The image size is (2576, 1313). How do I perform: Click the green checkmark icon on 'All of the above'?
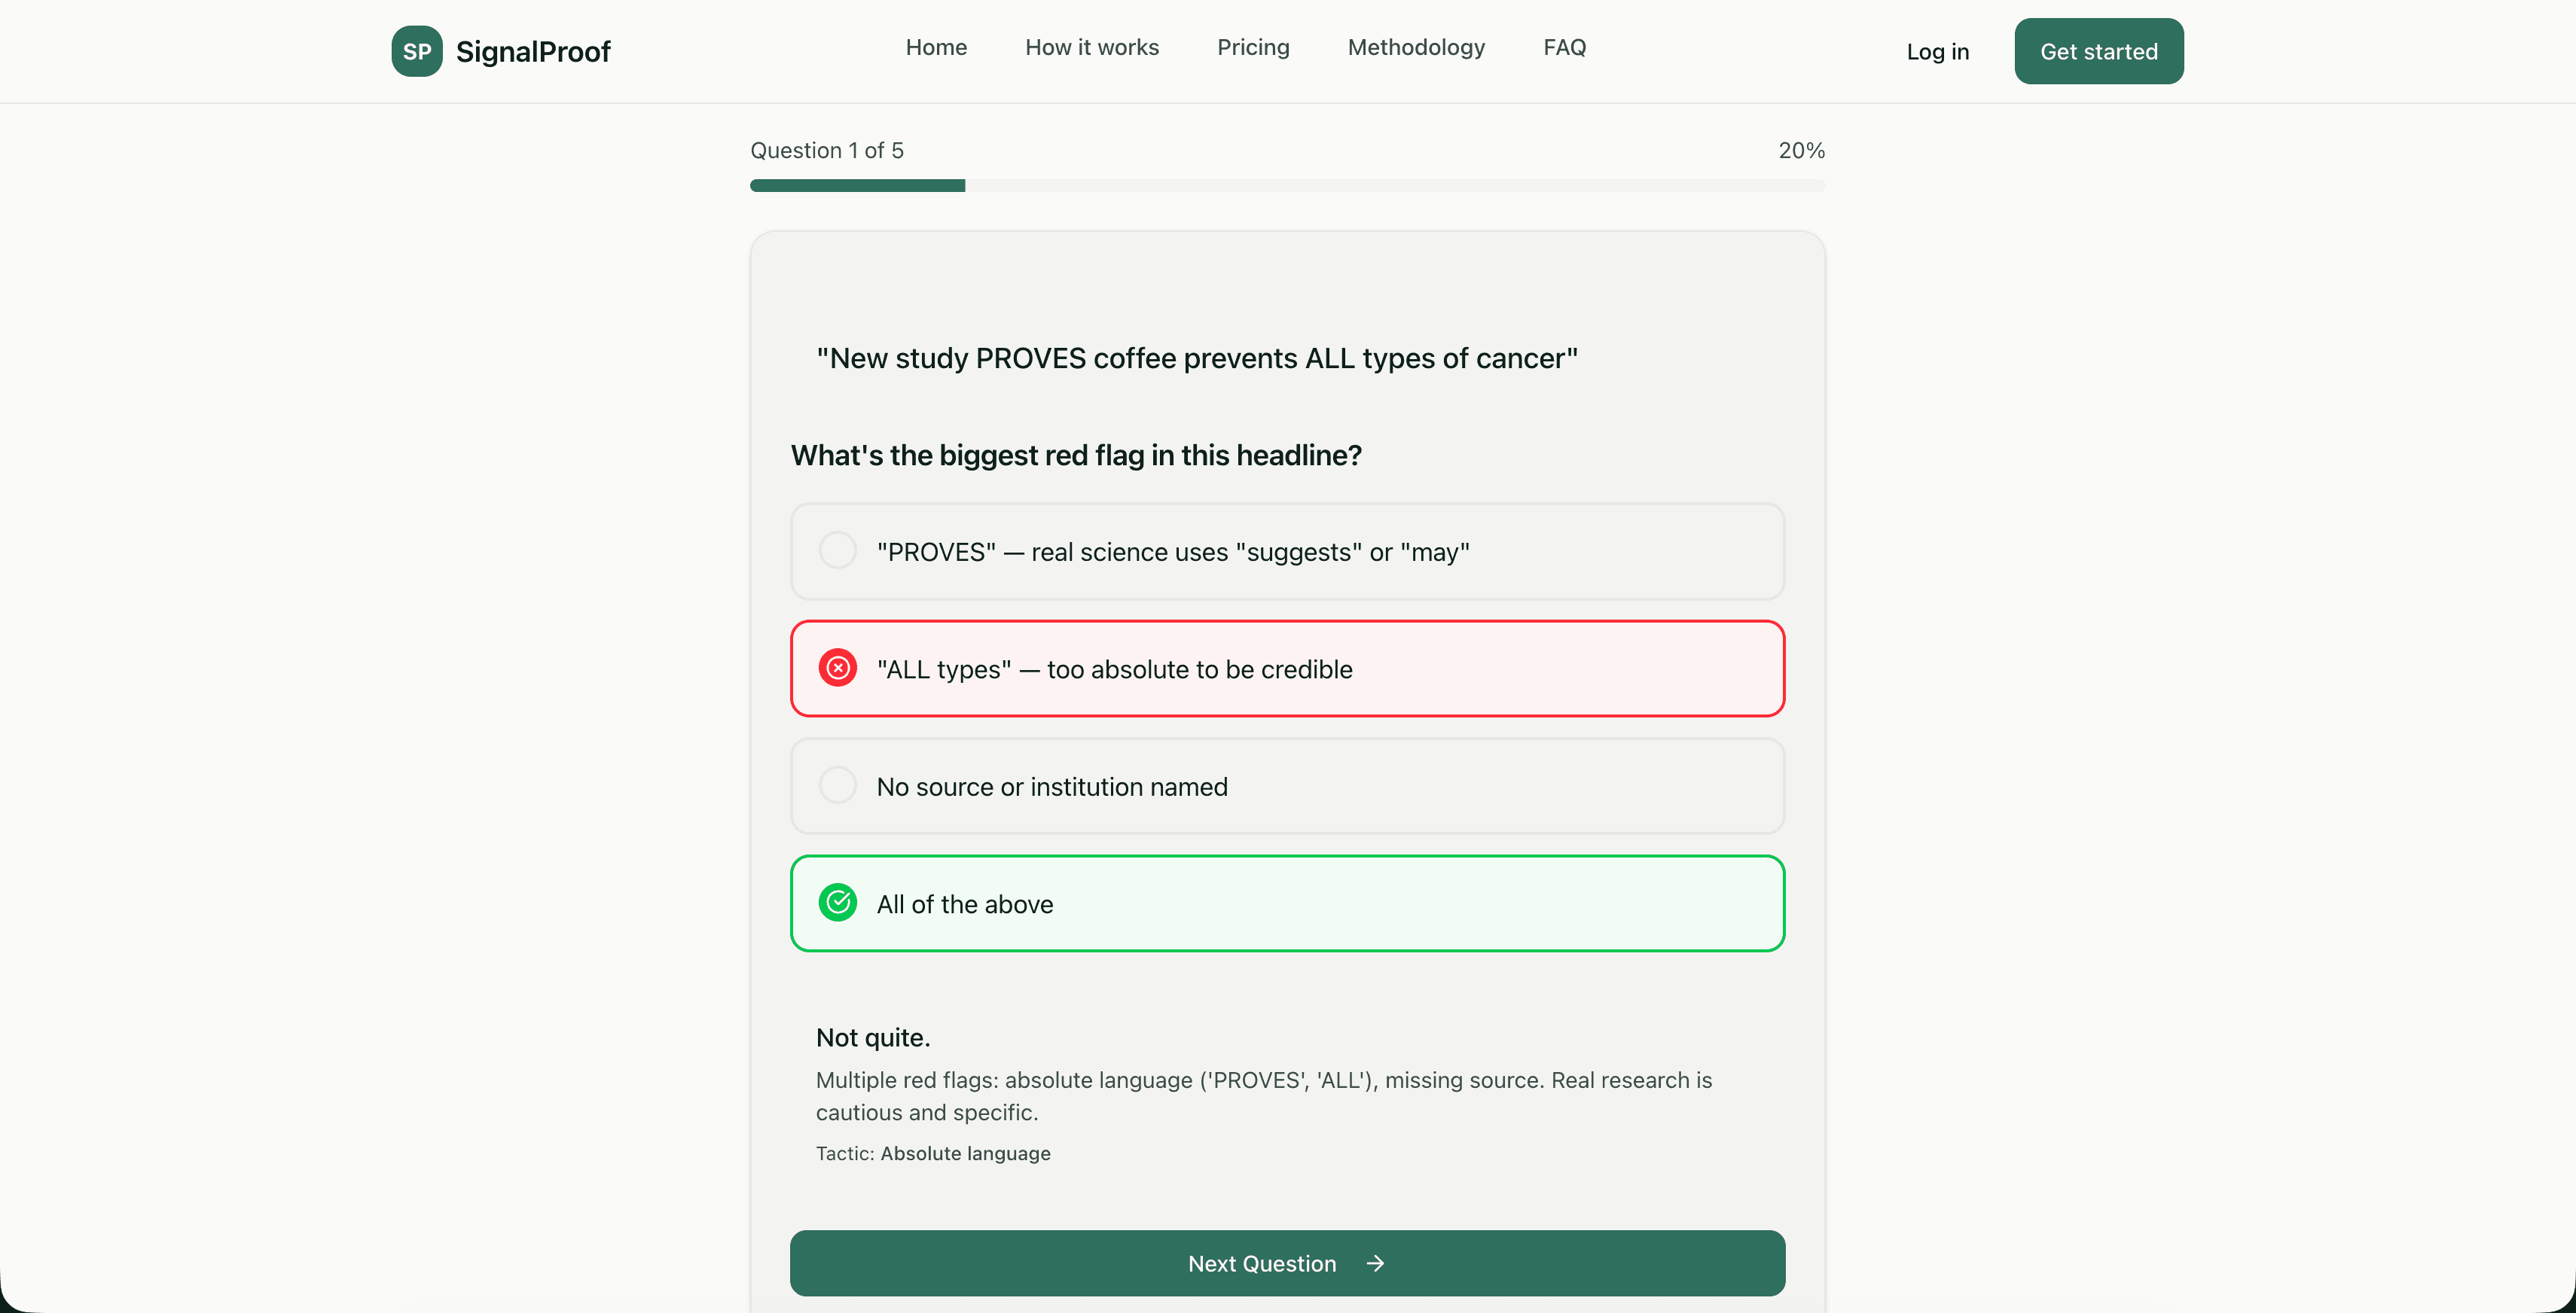[838, 903]
